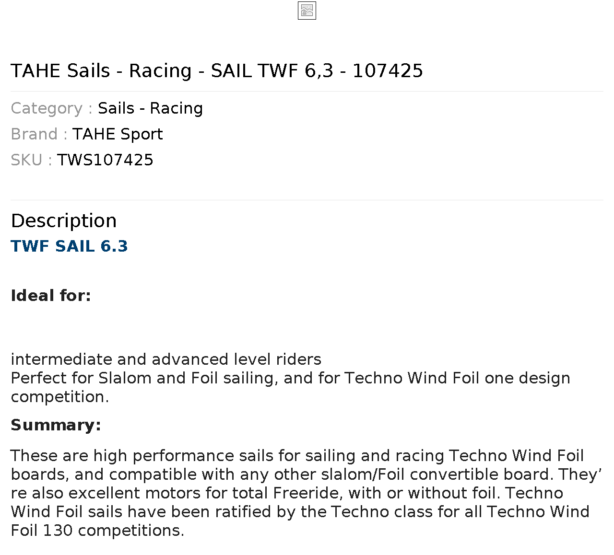Click the text Foil 130 competitions
Viewport: 614px width, 555px height.
(x=97, y=531)
